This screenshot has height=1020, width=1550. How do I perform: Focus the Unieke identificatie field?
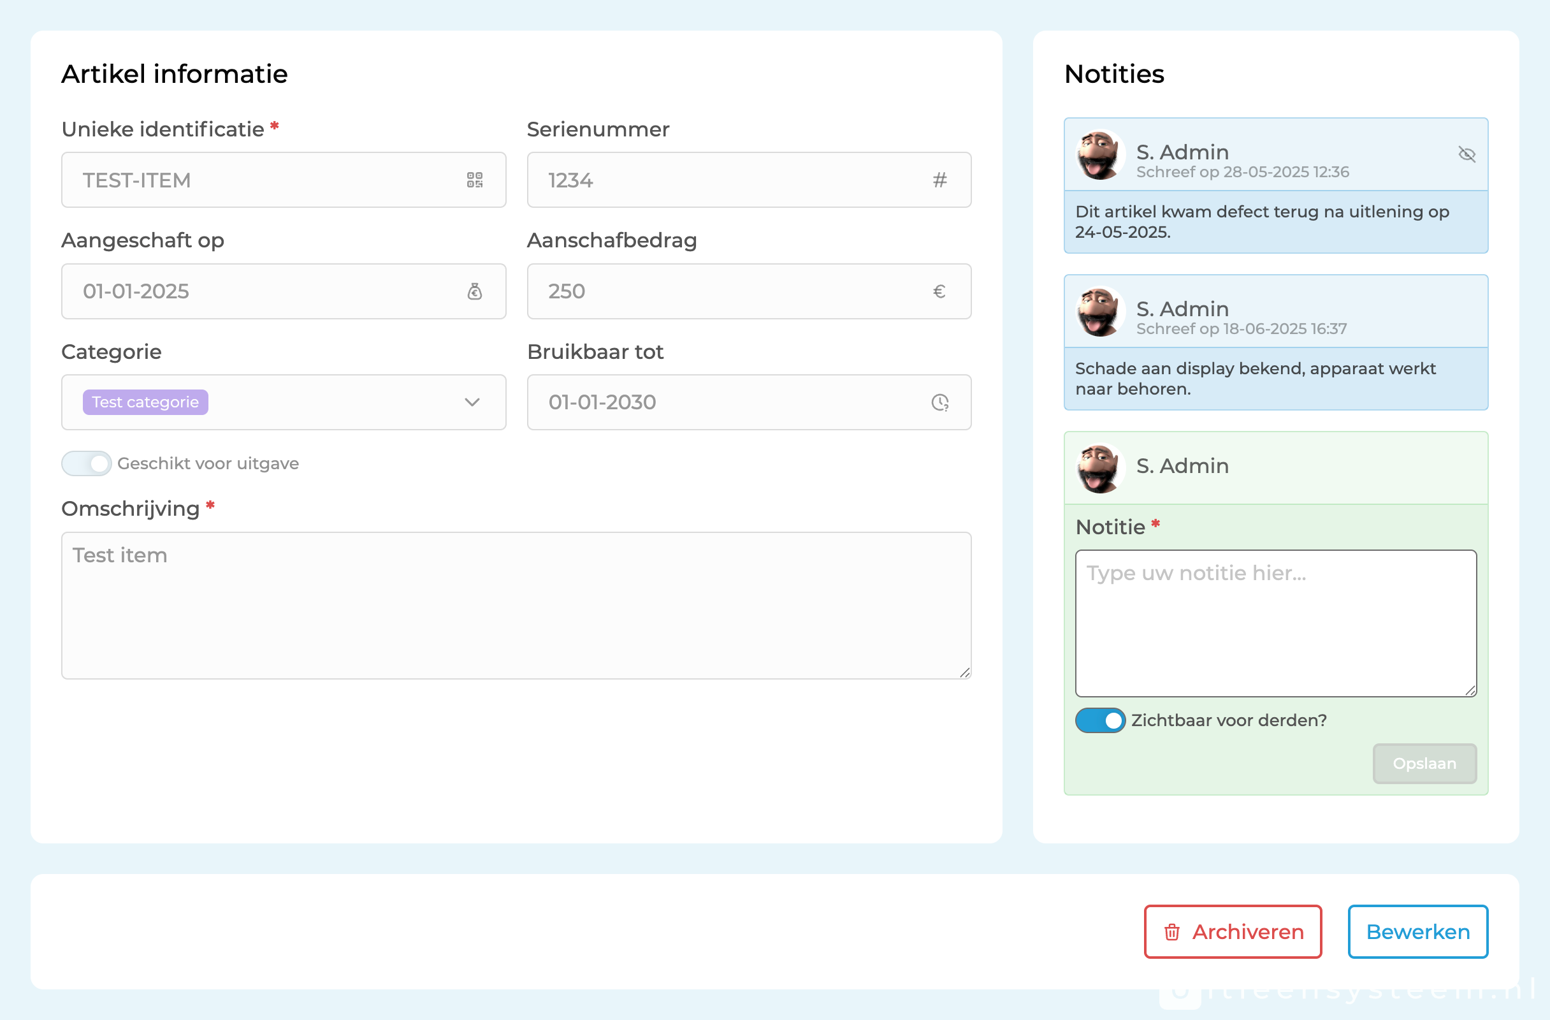click(x=284, y=180)
